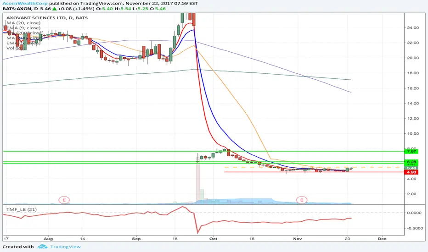Click the Dec date on time axis
This screenshot has width=428, height=252.
tap(382, 239)
